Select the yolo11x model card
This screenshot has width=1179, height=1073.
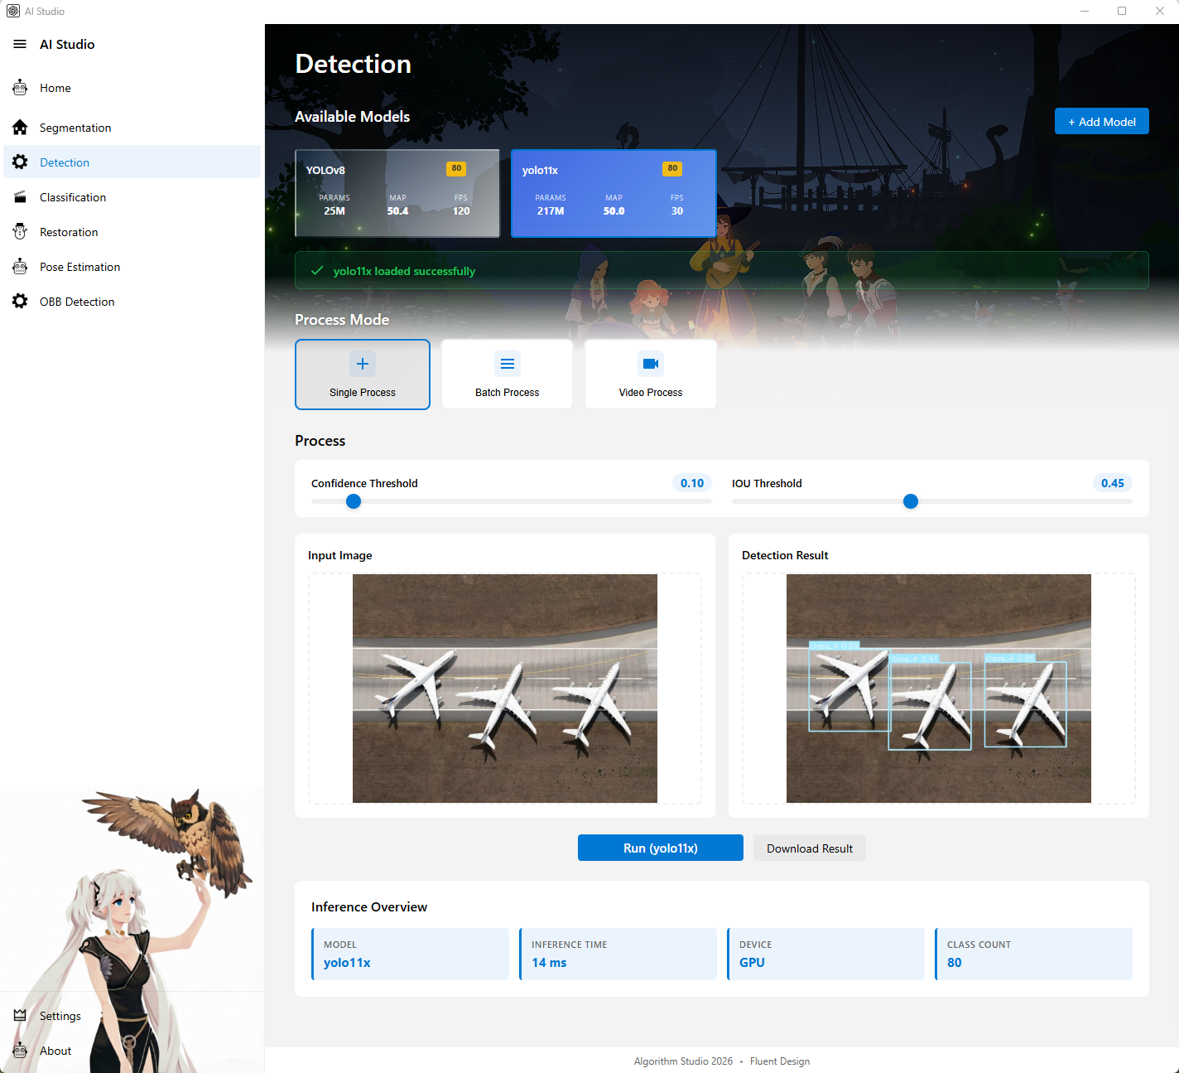pyautogui.click(x=614, y=193)
